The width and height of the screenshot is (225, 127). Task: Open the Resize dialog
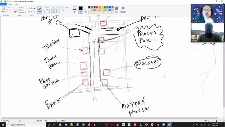(x=21, y=10)
